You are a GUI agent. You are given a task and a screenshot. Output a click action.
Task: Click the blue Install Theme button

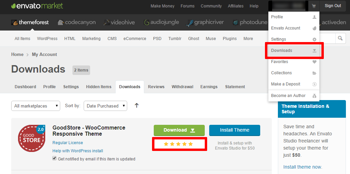coord(235,130)
